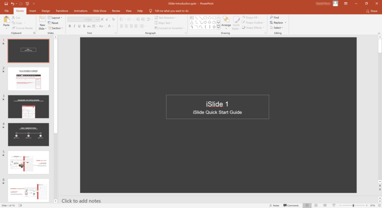Select the star shape in shapes gallery
This screenshot has width=382, height=208.
[x=214, y=27]
